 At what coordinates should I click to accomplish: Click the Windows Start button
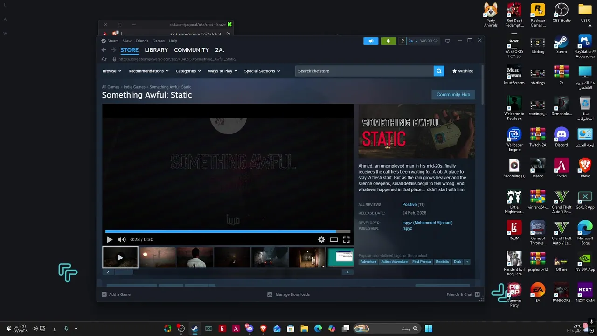click(x=429, y=329)
